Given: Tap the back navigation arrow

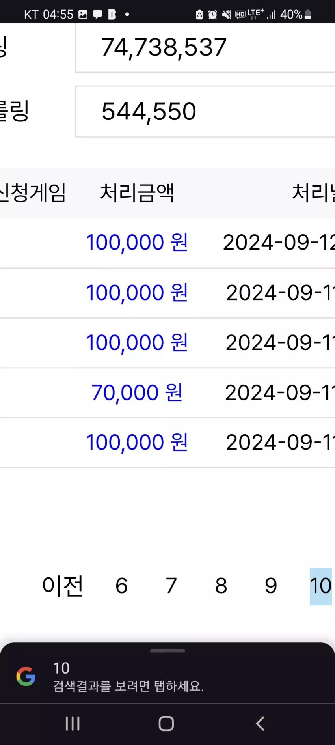Looking at the screenshot, I should click(260, 724).
